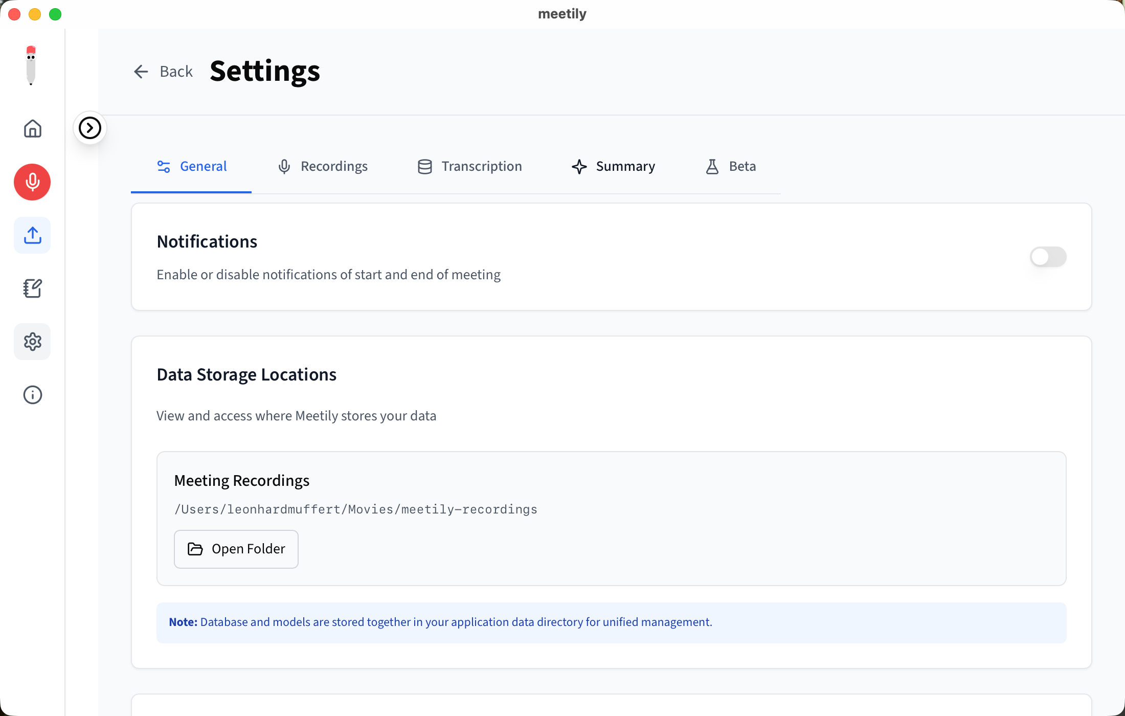
Task: Click the database and models note text
Action: pyautogui.click(x=440, y=622)
